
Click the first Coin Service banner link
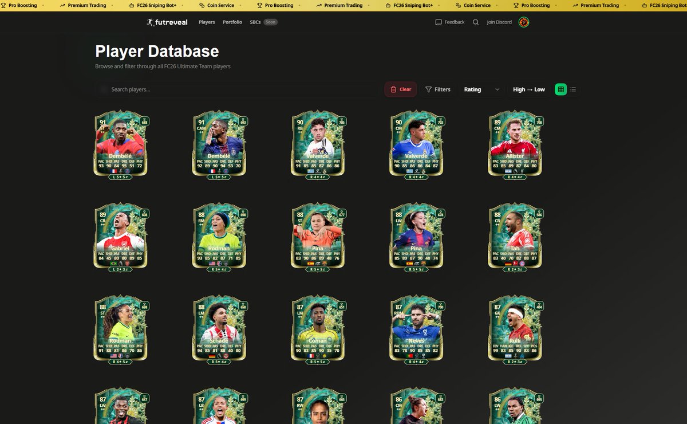click(x=217, y=5)
